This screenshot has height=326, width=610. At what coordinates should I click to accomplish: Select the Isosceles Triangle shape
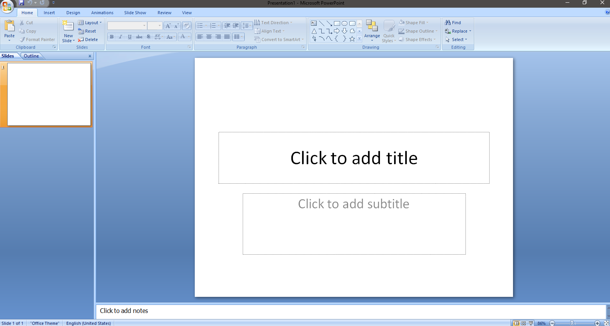(x=314, y=31)
